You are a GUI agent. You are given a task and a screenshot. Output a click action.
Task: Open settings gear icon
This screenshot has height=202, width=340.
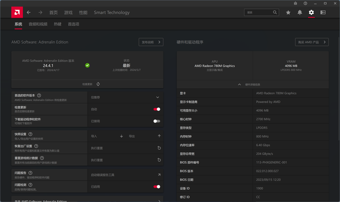(312, 12)
